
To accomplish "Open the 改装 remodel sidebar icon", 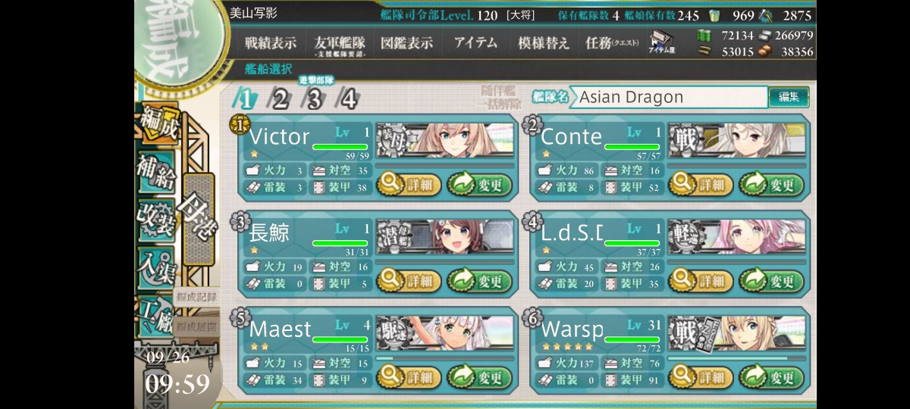I will [155, 220].
